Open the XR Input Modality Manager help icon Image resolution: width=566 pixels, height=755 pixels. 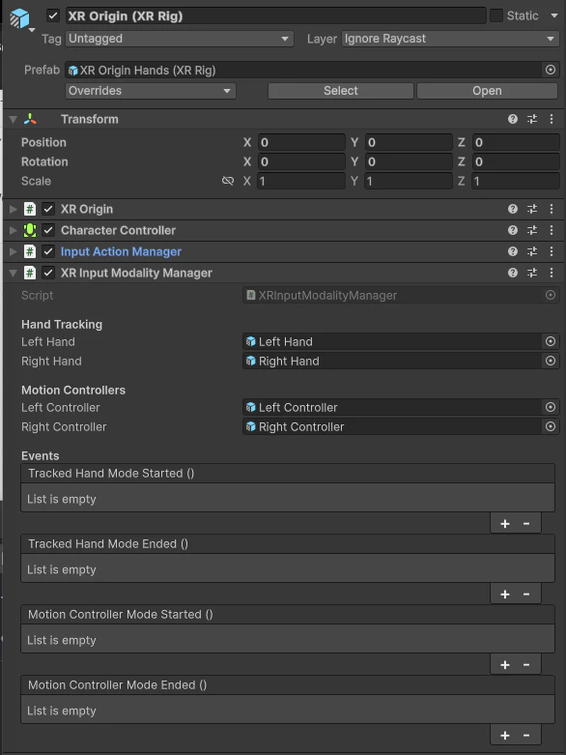pyautogui.click(x=513, y=273)
